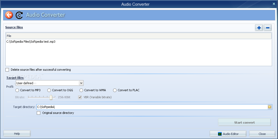Enable Delete source files after successful converting
The height and width of the screenshot is (139, 278).
[7, 70]
